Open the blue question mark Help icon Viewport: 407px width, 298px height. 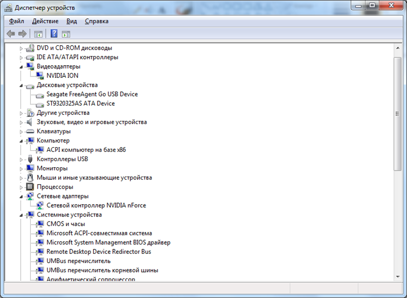click(x=54, y=33)
